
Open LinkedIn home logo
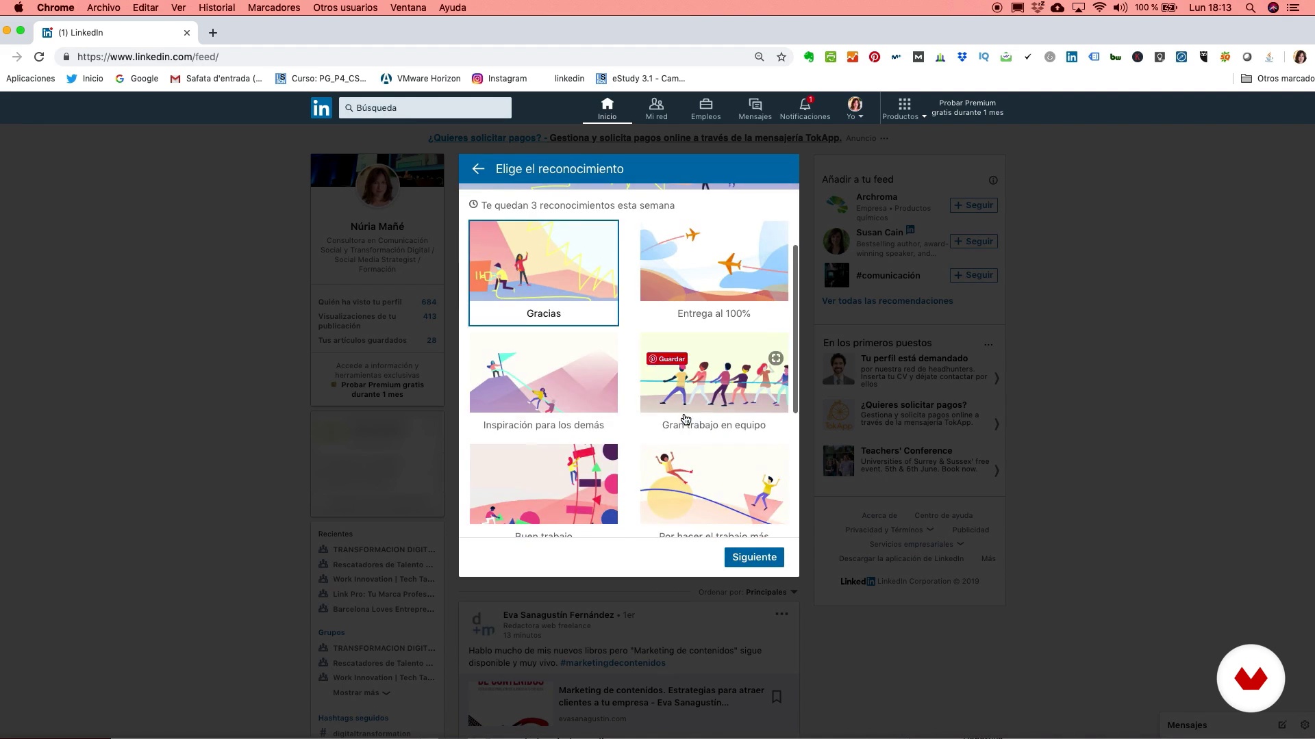pos(321,108)
